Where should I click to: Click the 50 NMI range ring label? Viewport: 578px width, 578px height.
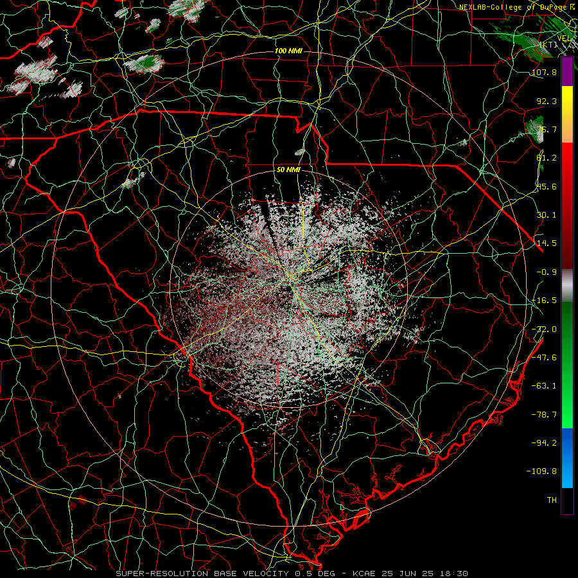288,170
